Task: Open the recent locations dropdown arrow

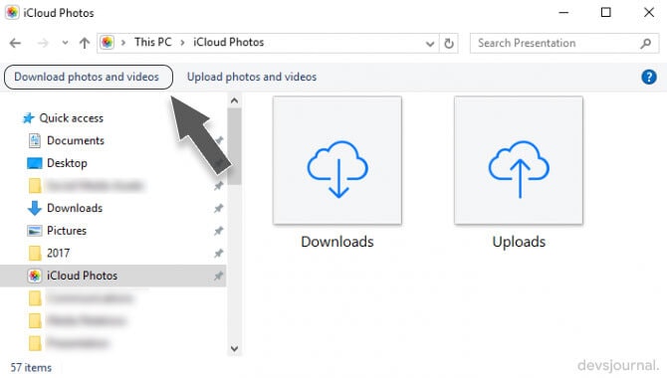Action: tap(65, 43)
